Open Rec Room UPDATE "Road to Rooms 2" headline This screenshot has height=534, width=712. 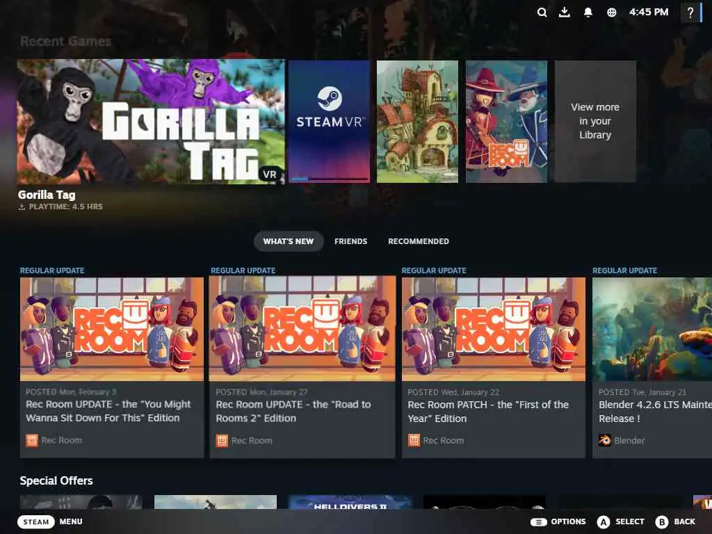coord(293,412)
